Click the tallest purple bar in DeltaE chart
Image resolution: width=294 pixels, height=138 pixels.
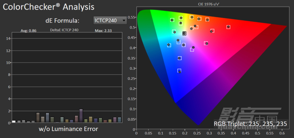81,116
